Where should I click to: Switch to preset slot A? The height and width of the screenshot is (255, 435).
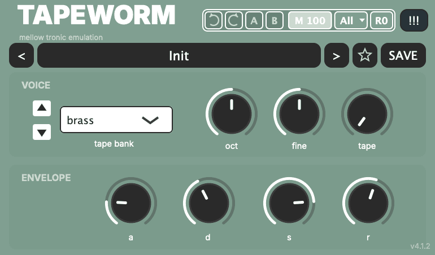(254, 20)
